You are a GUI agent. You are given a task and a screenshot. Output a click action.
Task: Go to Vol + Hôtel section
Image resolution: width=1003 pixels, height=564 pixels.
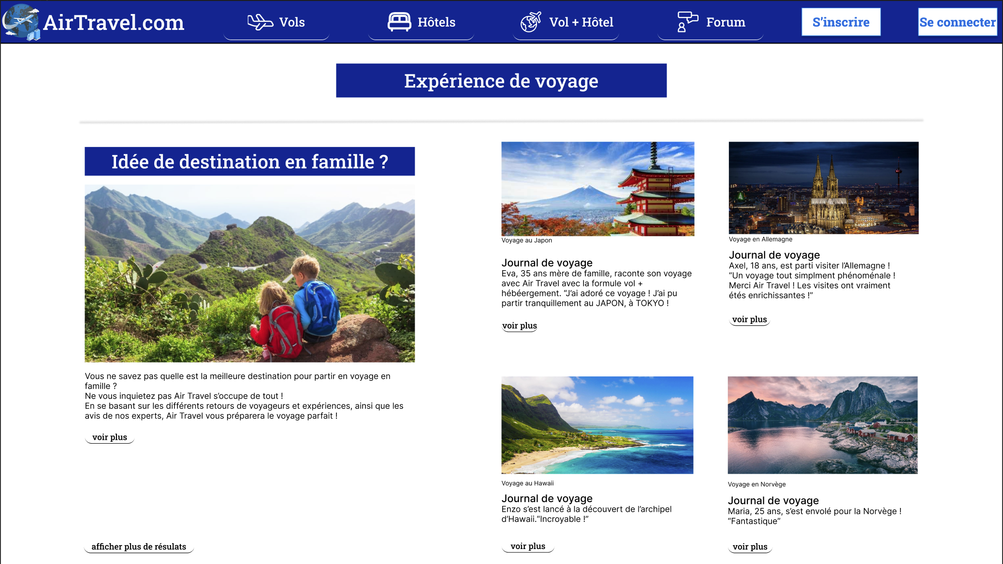(x=581, y=22)
